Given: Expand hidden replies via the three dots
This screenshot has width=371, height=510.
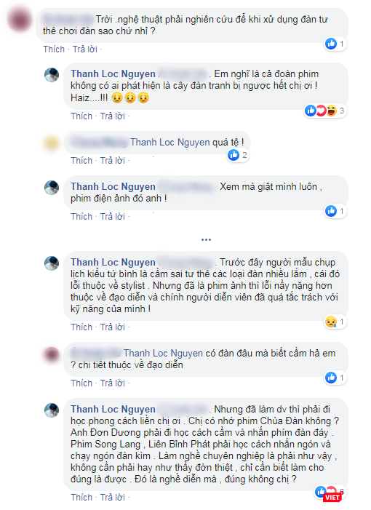Looking at the screenshot, I should [206, 239].
